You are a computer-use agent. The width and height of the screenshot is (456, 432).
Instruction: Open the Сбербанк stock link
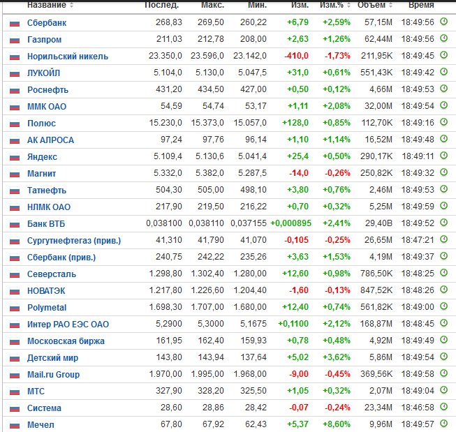click(x=47, y=23)
